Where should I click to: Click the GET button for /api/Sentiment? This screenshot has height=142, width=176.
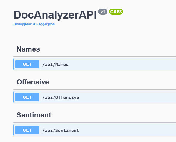coord(27,130)
